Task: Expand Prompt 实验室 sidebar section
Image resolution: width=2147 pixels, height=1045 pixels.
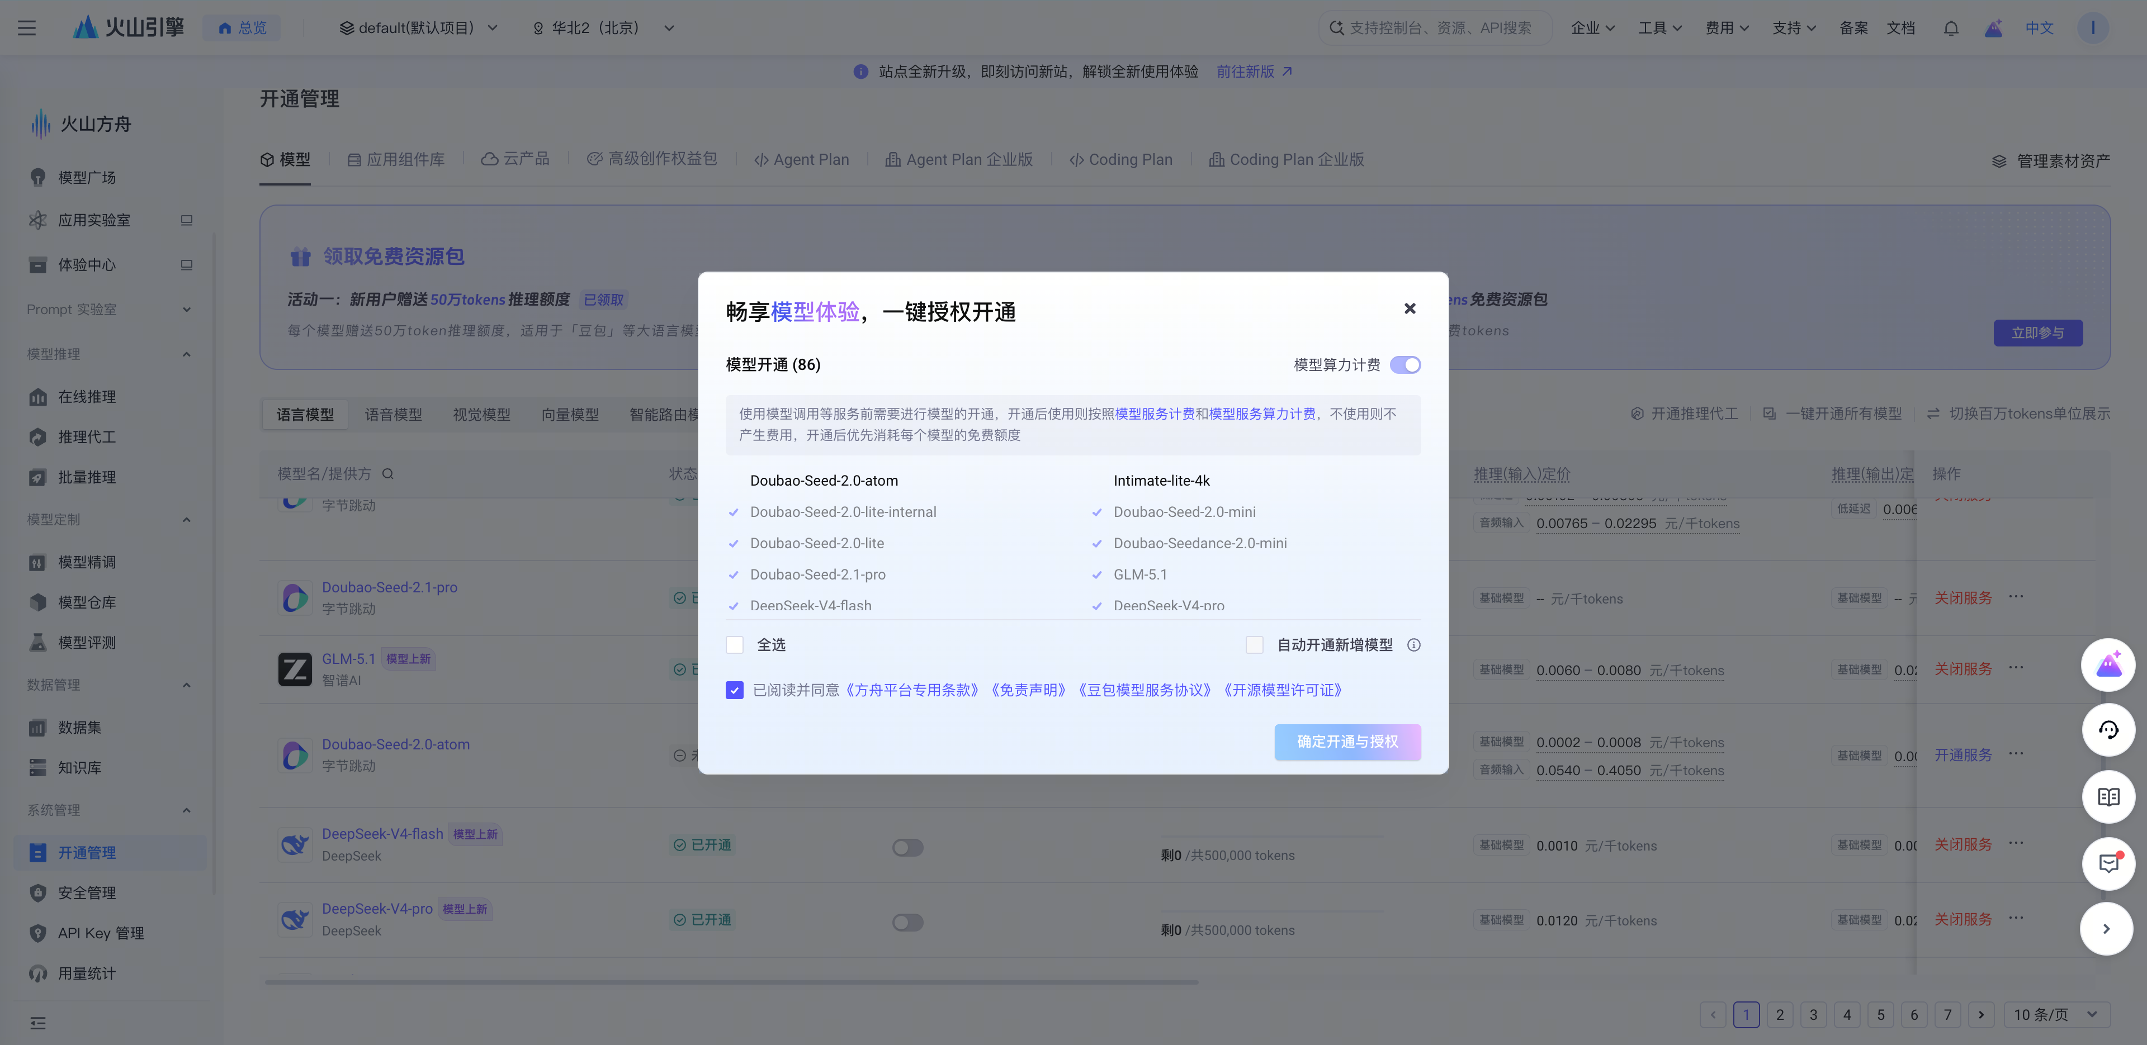Action: [108, 309]
